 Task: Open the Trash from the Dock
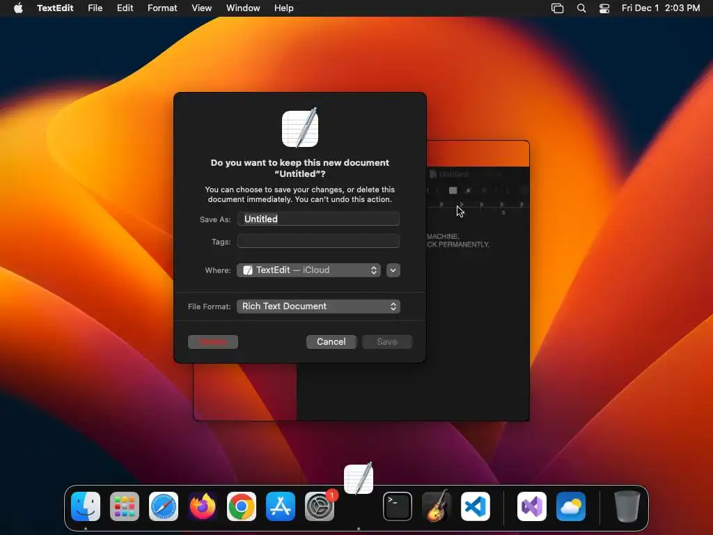tap(627, 506)
